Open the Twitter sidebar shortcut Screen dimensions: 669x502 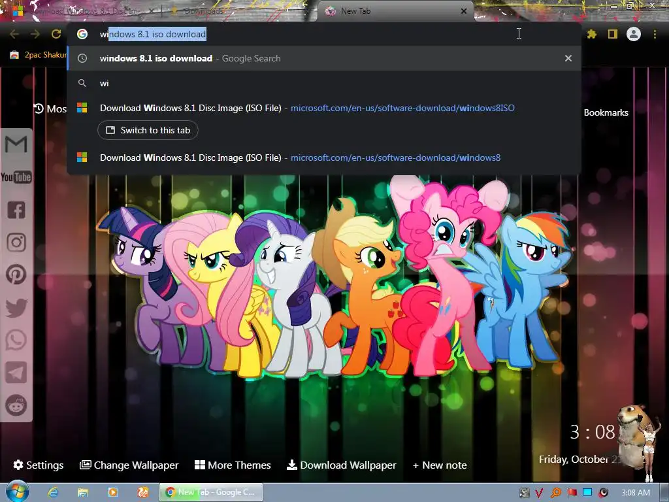click(x=16, y=307)
